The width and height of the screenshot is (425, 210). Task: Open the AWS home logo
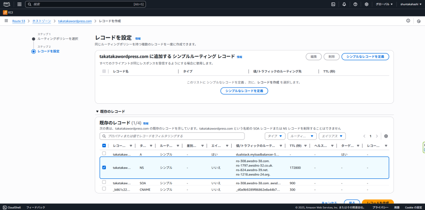7,4
